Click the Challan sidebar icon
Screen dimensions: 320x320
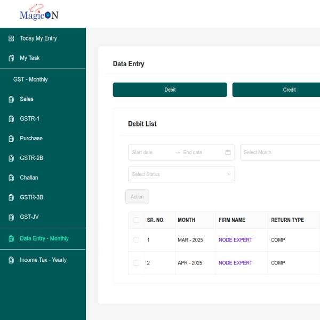pyautogui.click(x=11, y=178)
